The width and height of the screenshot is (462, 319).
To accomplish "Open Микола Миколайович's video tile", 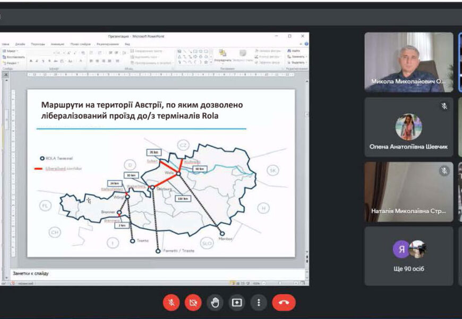I will pos(408,62).
